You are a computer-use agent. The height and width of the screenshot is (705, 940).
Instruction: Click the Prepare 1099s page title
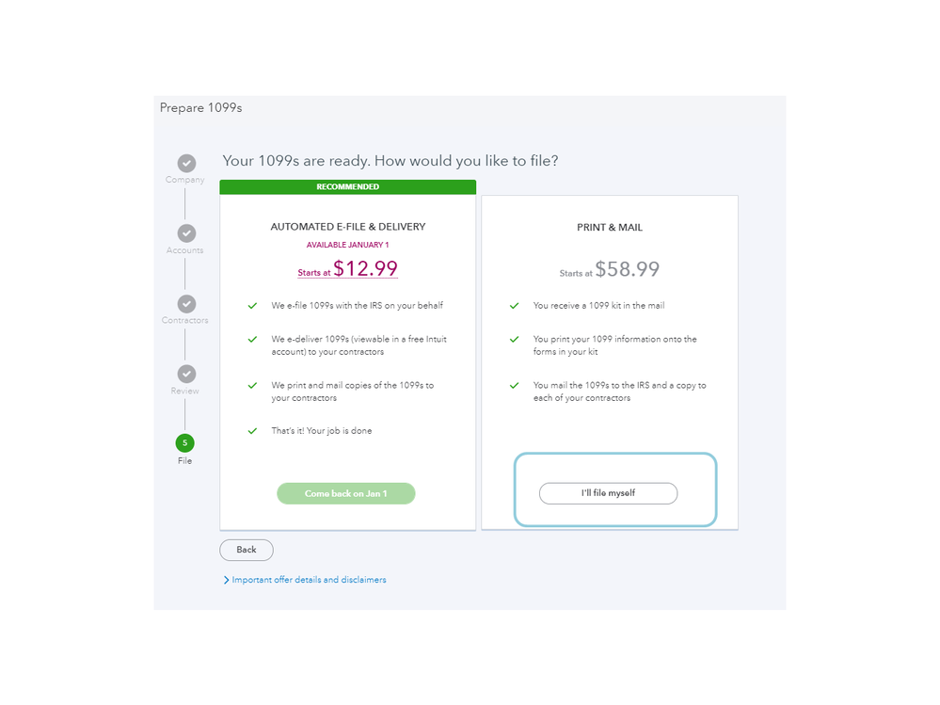coord(200,108)
